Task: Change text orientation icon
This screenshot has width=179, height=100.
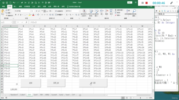Action: (x=50, y=11)
